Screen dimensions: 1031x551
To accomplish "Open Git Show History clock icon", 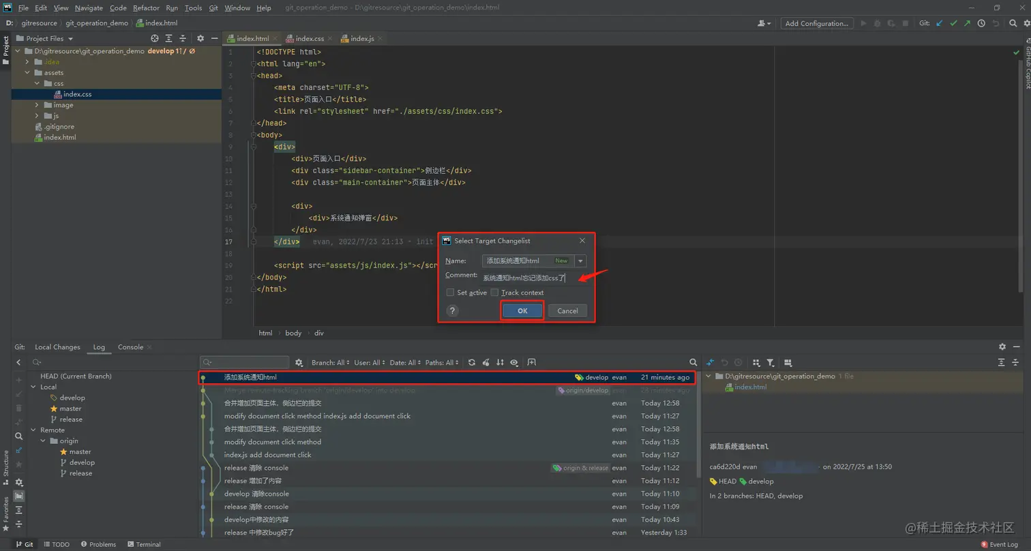I will 981,23.
